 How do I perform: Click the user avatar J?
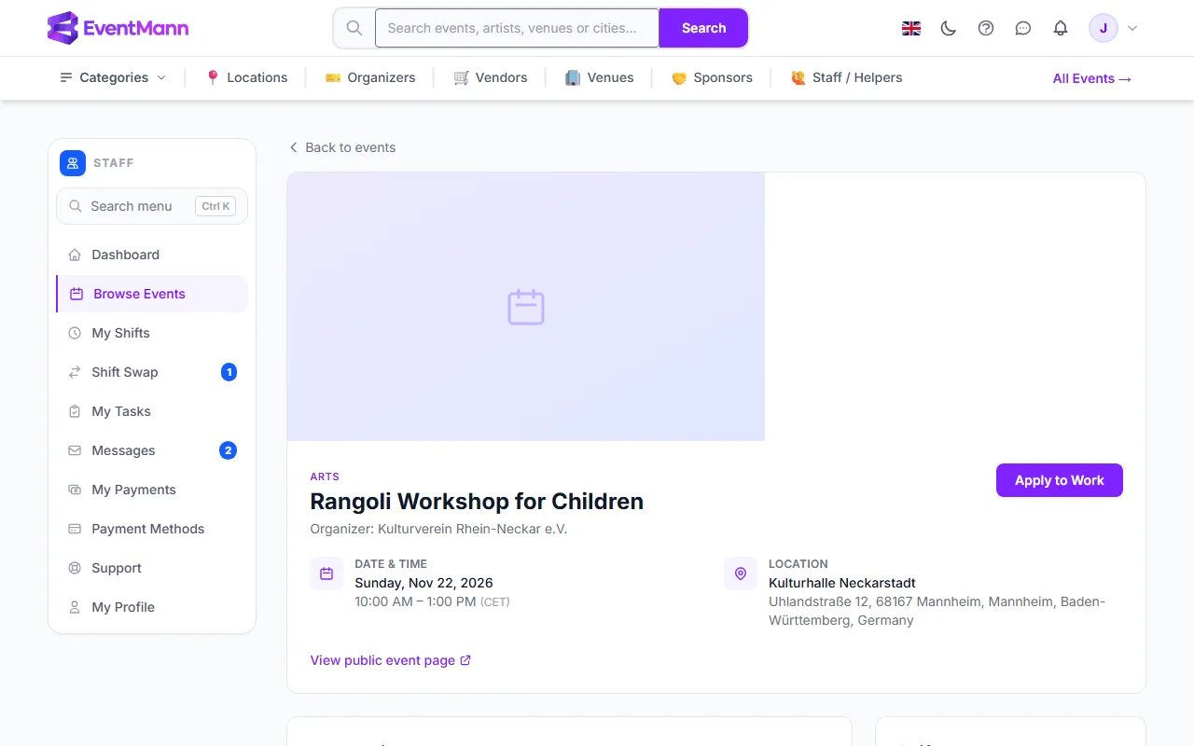1104,28
